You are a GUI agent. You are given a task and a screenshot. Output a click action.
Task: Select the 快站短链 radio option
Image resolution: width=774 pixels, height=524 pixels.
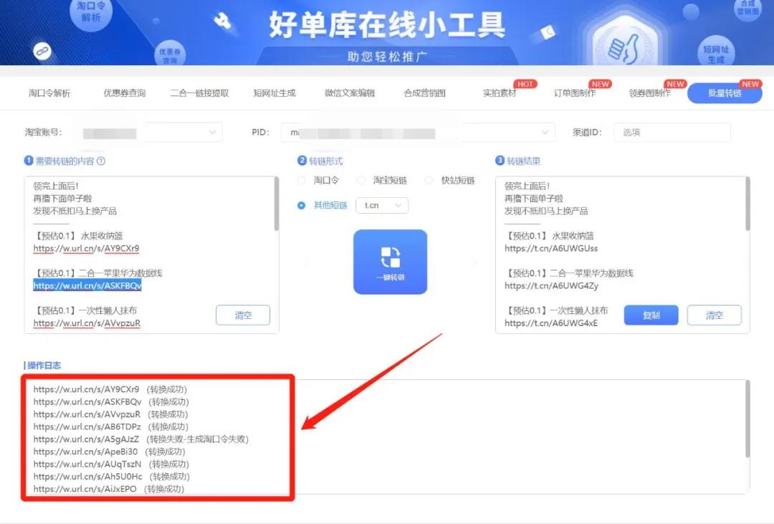pyautogui.click(x=429, y=180)
